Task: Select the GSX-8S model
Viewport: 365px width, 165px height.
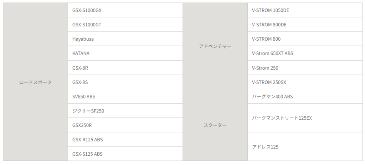Action: [125, 82]
